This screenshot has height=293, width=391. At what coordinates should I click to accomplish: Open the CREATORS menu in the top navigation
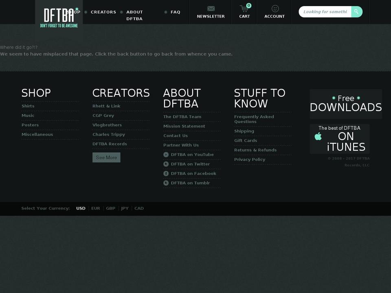103,12
